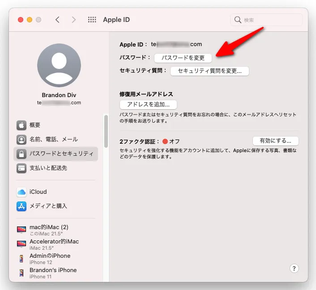The width and height of the screenshot is (316, 290).
Task: Click the magnifier search icon
Action: tap(238, 20)
